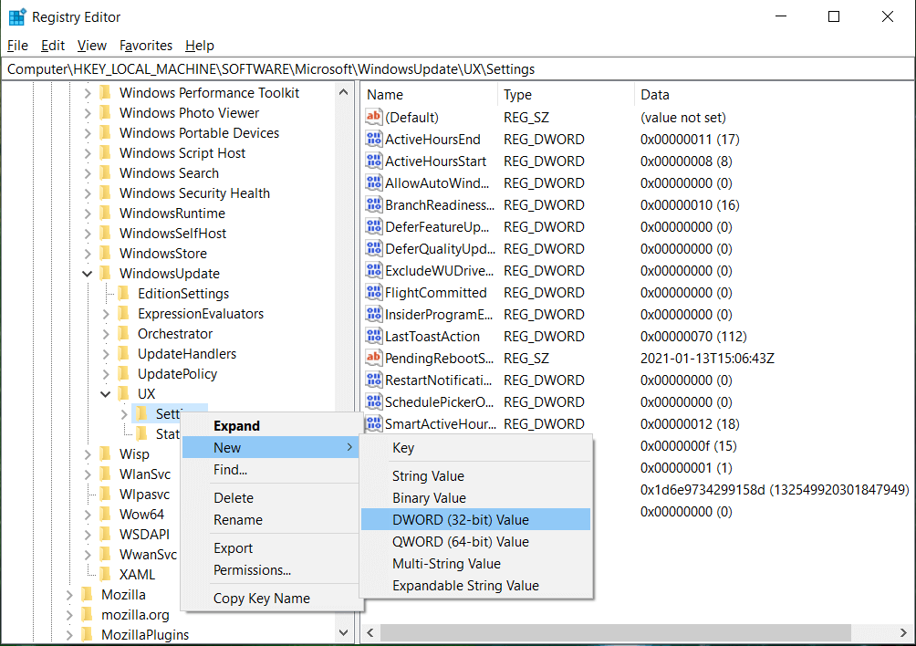
Task: Click the DeferFeatureUp... DWORD icon
Action: tap(373, 226)
